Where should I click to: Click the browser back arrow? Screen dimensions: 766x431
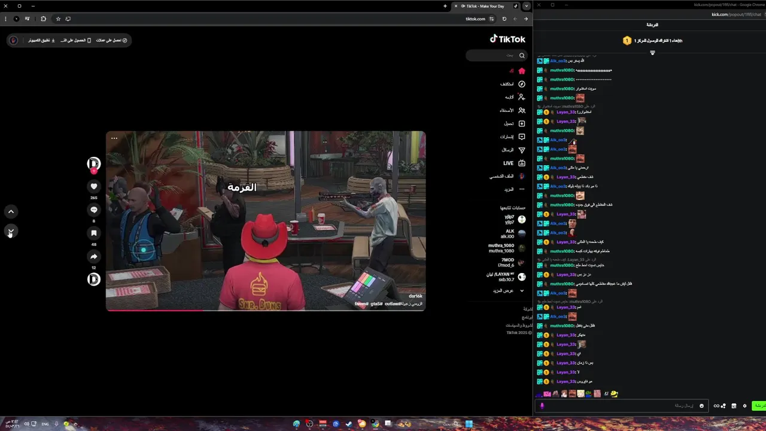click(x=526, y=19)
